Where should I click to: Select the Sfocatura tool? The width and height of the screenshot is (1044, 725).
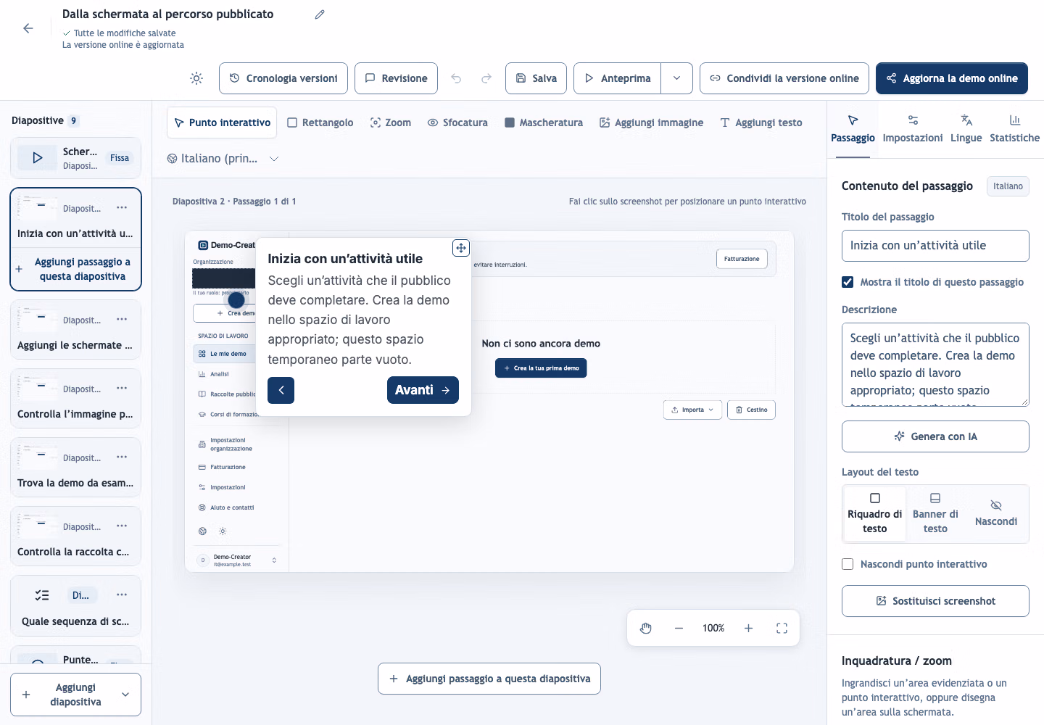(457, 123)
